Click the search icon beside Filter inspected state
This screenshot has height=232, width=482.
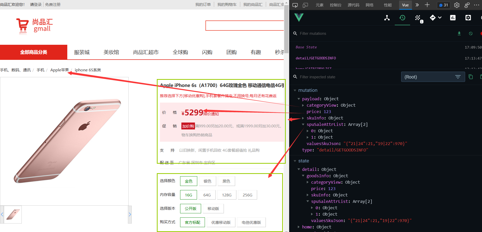click(x=295, y=77)
